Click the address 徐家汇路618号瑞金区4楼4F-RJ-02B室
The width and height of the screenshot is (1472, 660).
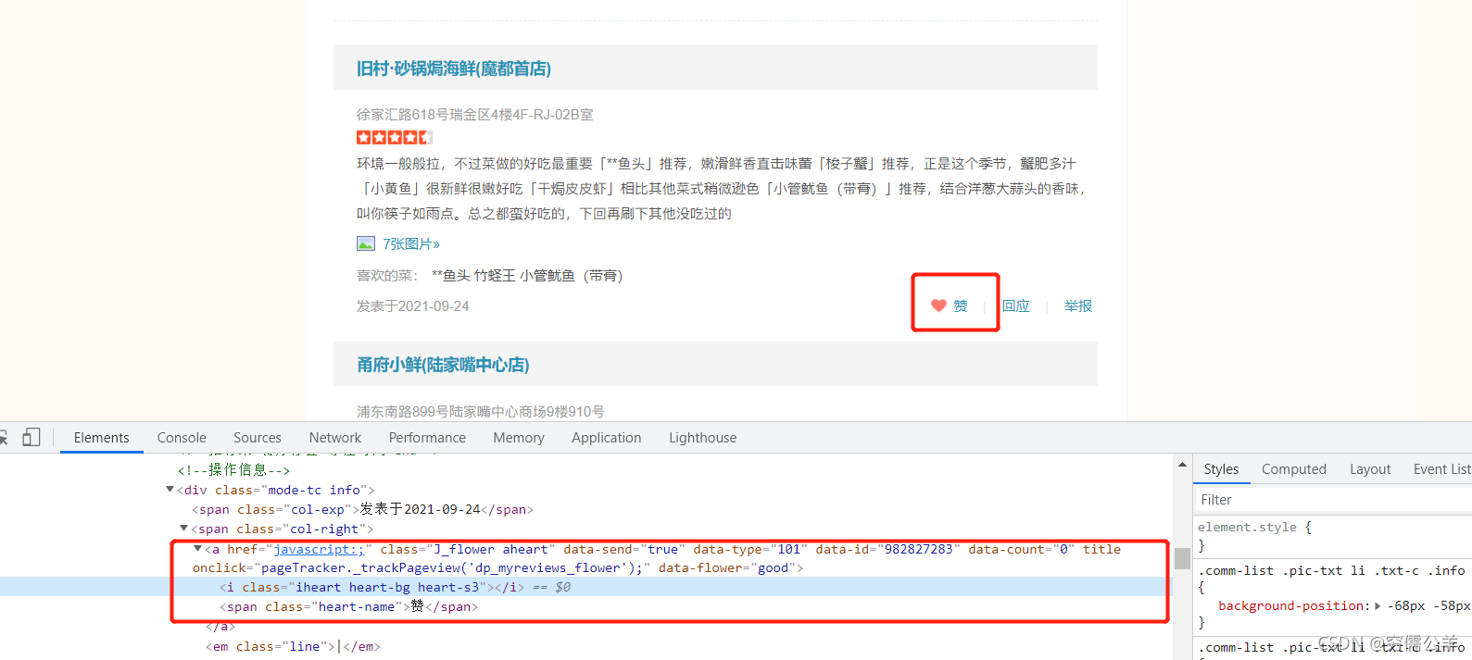tap(475, 115)
